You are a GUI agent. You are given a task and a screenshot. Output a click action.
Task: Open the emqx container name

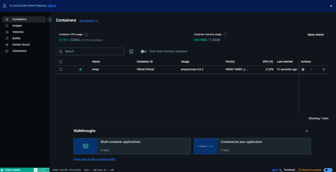click(95, 70)
